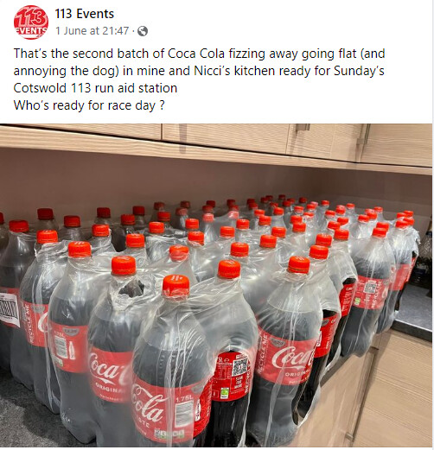Click 'Cotswold 113 run aid station' text
Viewport: 434px width, 450px height.
95,88
